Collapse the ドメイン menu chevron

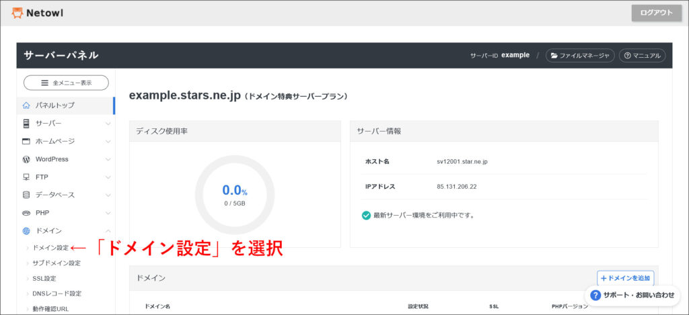click(108, 231)
